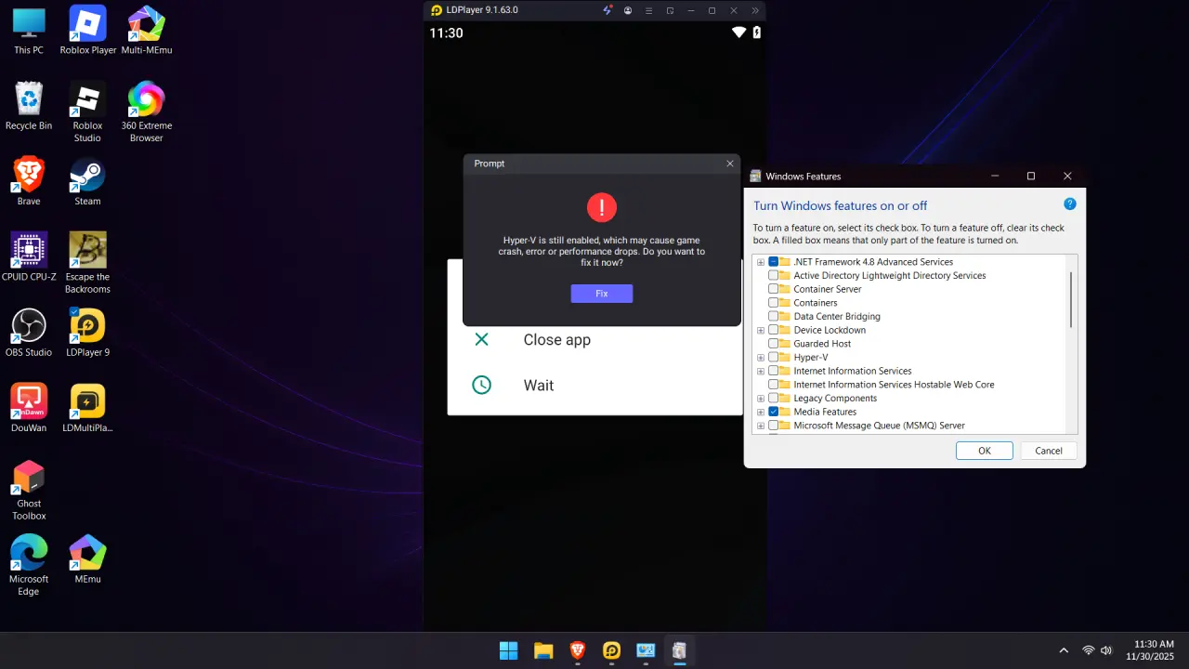Show hidden system tray icons
This screenshot has height=669, width=1189.
[1064, 650]
